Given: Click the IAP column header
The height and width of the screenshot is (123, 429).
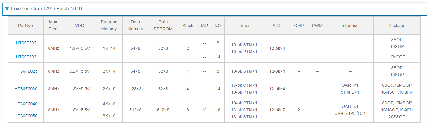Looking at the screenshot, I should coord(204,25).
